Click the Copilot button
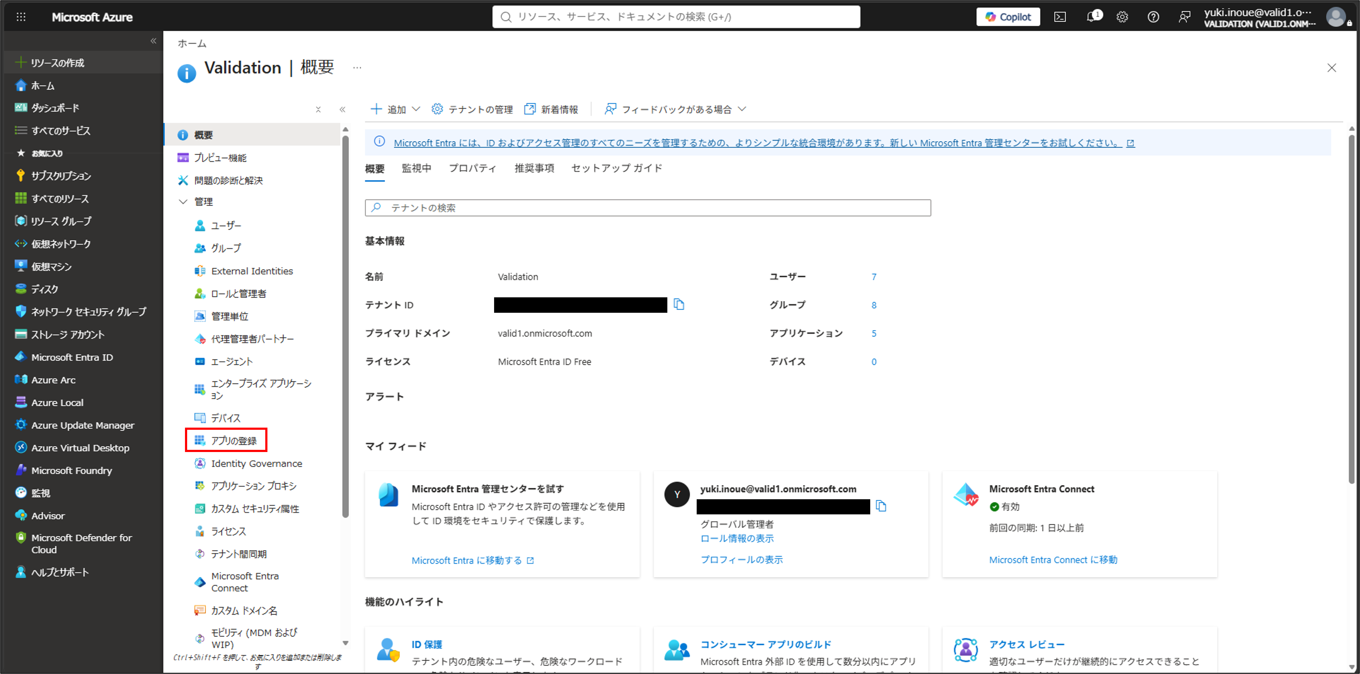The width and height of the screenshot is (1360, 674). pyautogui.click(x=1008, y=17)
